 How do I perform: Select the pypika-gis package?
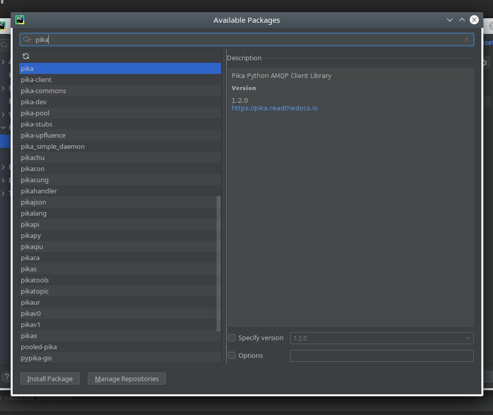click(120, 358)
